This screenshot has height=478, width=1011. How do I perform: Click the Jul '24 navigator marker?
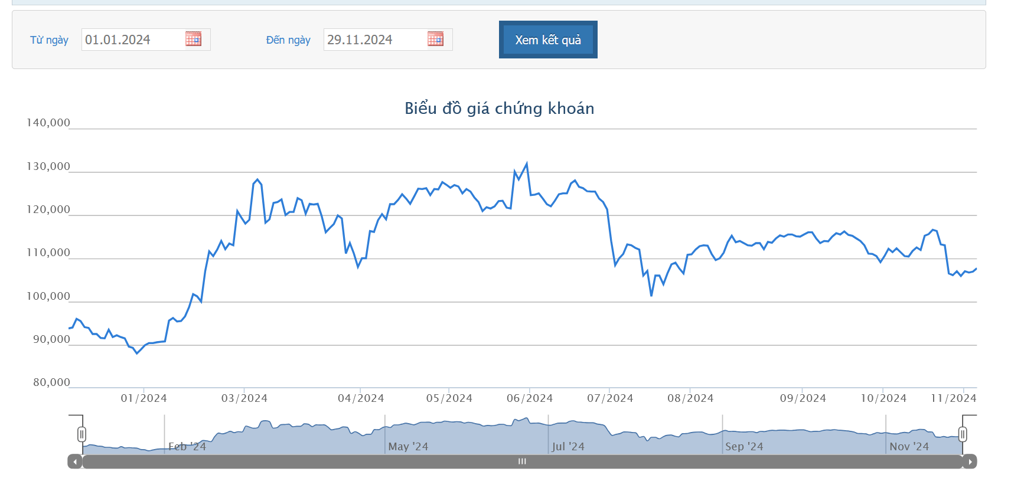[568, 447]
